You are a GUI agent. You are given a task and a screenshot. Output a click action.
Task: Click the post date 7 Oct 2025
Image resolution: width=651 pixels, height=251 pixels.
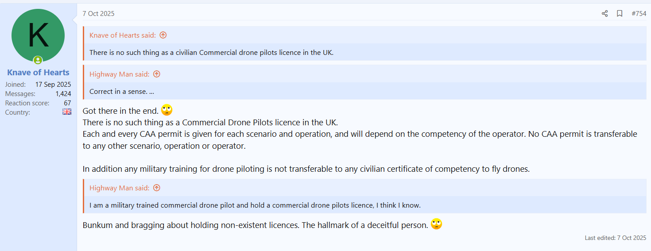coord(98,14)
